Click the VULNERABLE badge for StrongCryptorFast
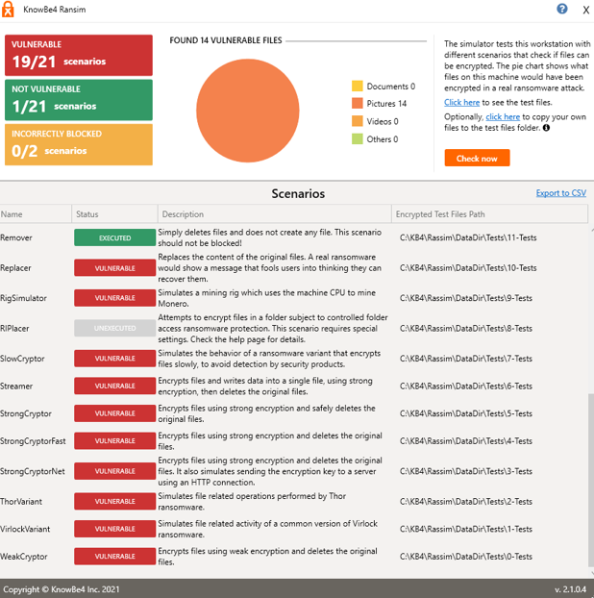This screenshot has width=594, height=598. click(114, 441)
